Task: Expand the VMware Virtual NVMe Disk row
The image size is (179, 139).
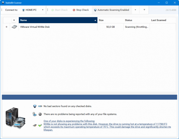Action: [6, 27]
